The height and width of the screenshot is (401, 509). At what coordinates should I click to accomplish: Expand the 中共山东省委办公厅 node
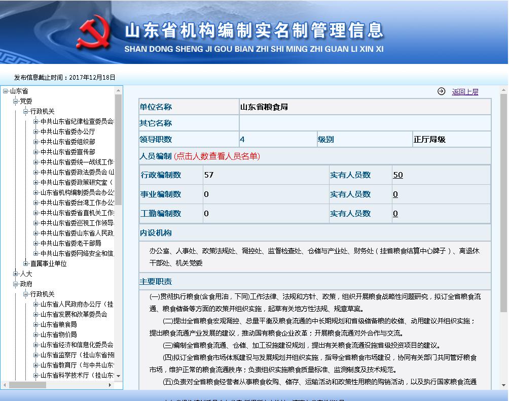point(35,131)
